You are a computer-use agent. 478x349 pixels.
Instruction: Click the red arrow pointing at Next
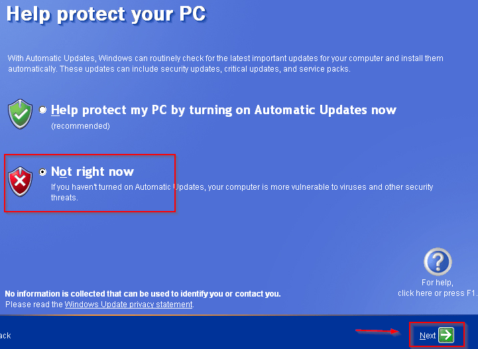pos(378,330)
